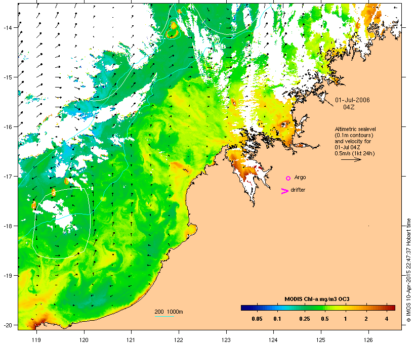
Task: Click the dark red end of the colorbar
Action: click(x=392, y=308)
